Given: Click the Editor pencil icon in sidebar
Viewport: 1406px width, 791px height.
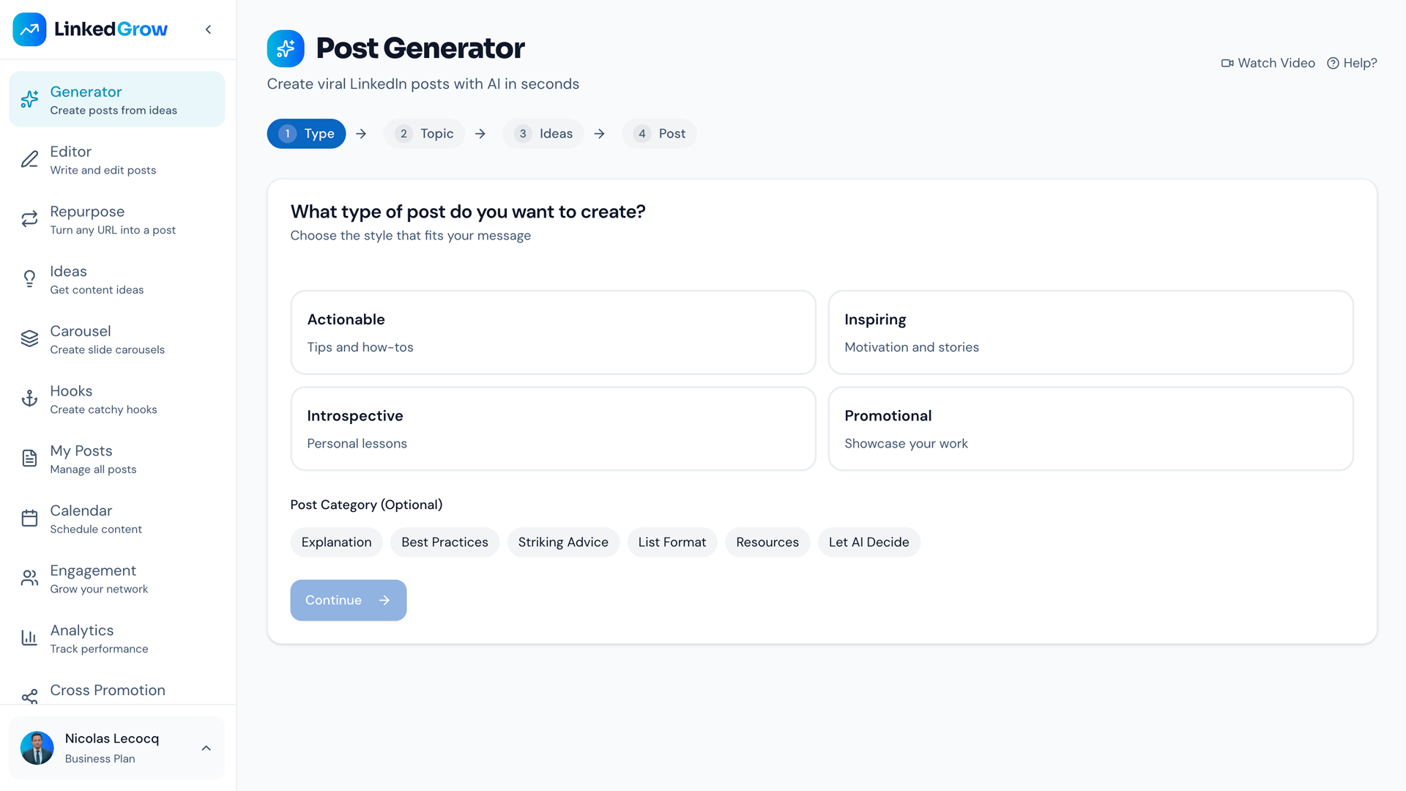Looking at the screenshot, I should pyautogui.click(x=29, y=160).
